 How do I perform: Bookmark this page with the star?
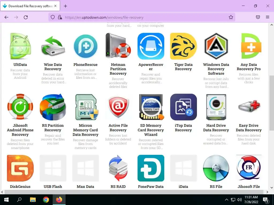(231, 17)
